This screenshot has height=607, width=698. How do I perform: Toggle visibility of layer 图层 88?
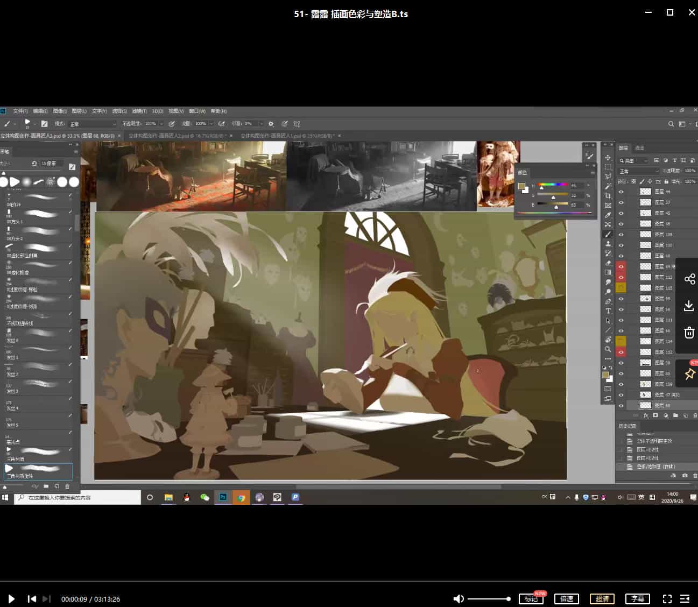[621, 406]
